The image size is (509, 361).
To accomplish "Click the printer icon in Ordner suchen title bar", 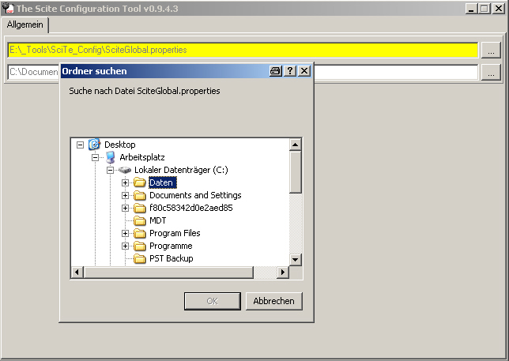I will (276, 71).
